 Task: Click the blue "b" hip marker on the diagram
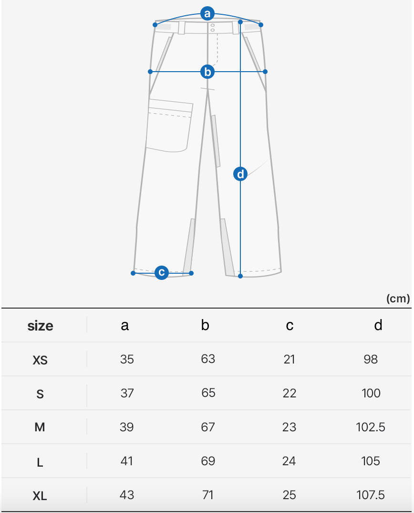[207, 72]
